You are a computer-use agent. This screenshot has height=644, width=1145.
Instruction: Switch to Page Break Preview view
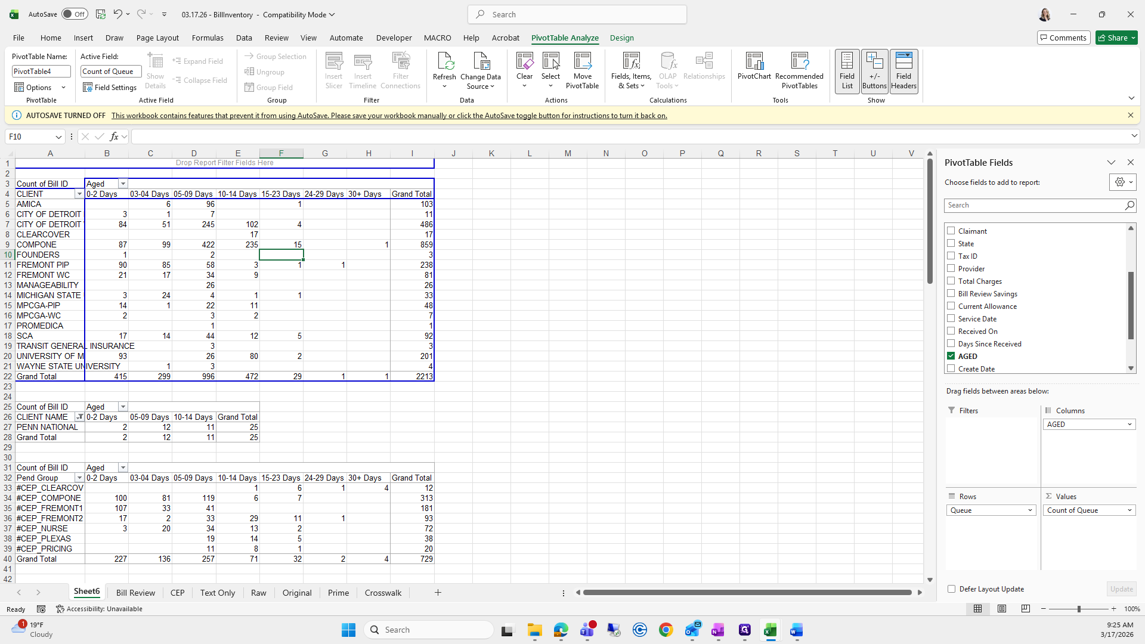pyautogui.click(x=1025, y=609)
